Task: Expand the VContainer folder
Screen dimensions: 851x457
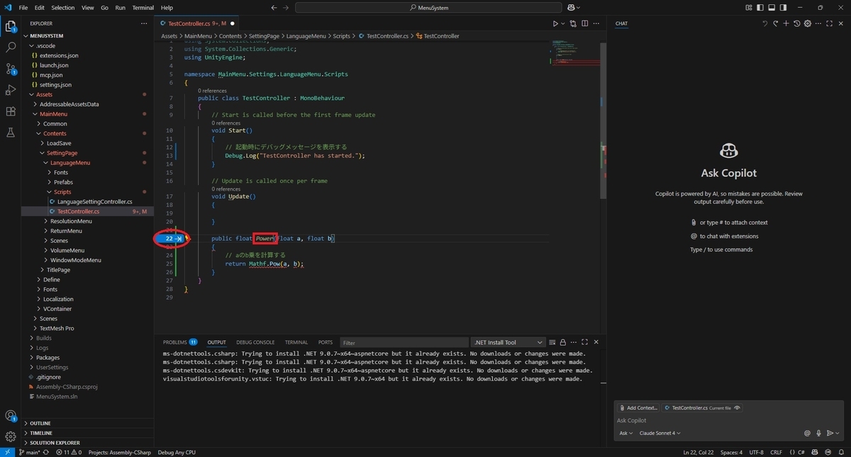Action: click(x=56, y=309)
